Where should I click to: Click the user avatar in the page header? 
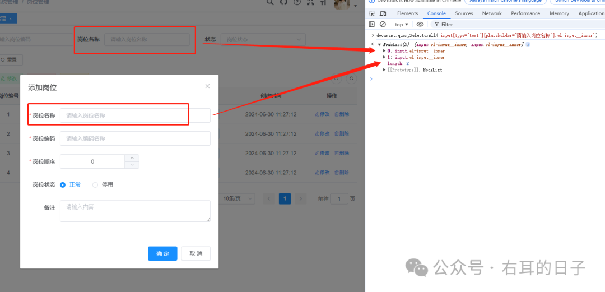(342, 4)
